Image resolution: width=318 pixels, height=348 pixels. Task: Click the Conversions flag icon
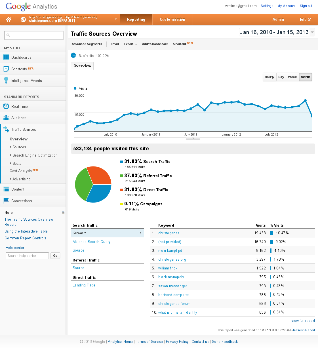point(6,201)
